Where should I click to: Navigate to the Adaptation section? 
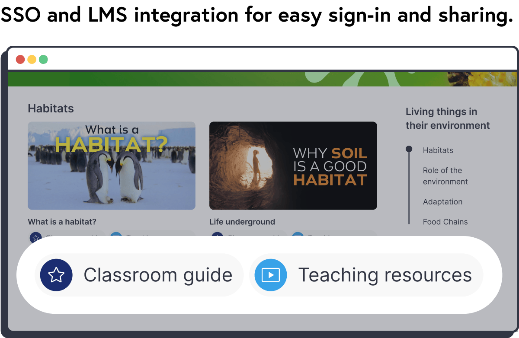pyautogui.click(x=442, y=202)
